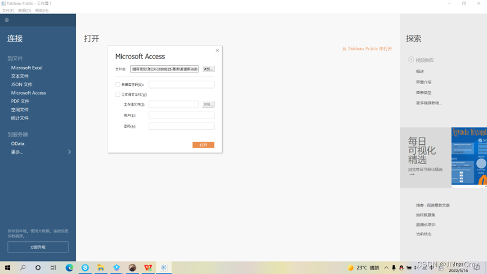Open from Tableau Public link
This screenshot has width=487, height=274.
(x=367, y=49)
